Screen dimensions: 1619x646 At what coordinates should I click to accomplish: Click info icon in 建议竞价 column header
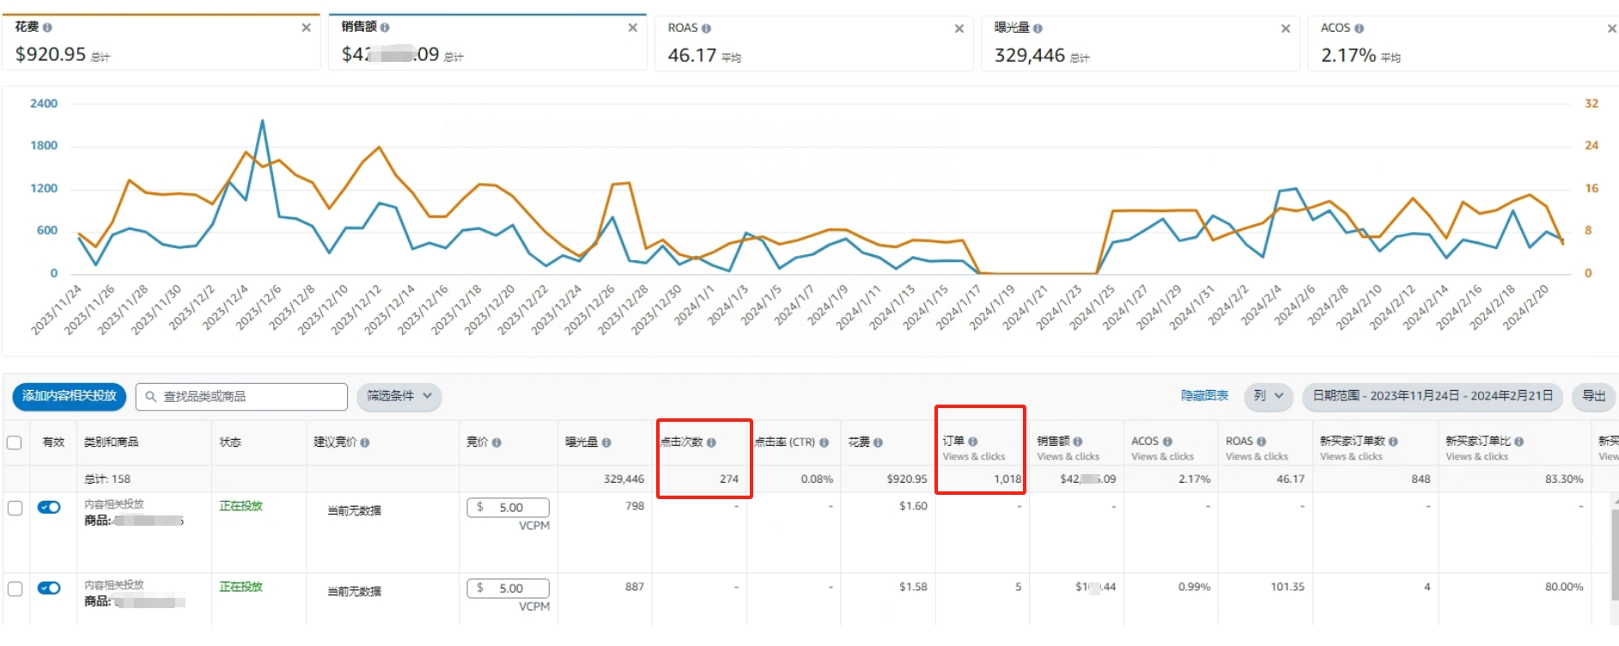tap(365, 442)
